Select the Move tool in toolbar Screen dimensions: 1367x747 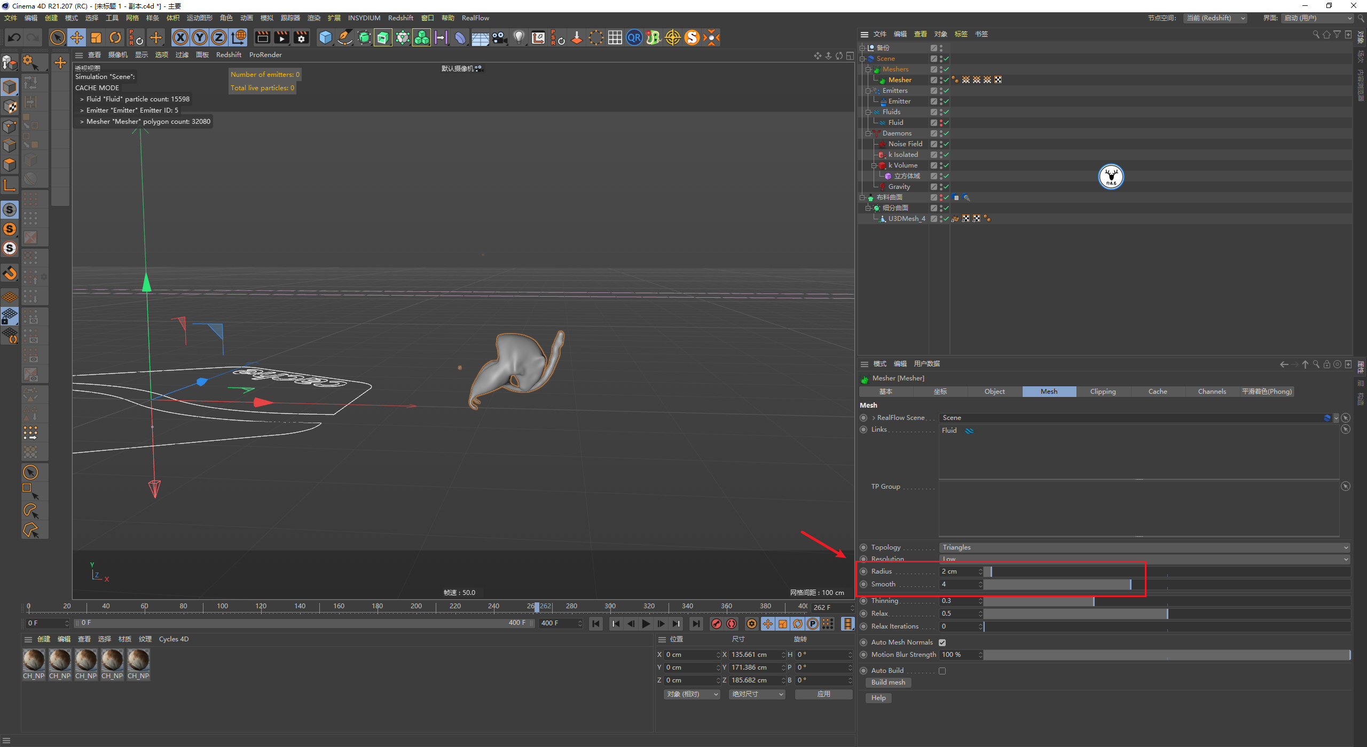click(x=77, y=37)
